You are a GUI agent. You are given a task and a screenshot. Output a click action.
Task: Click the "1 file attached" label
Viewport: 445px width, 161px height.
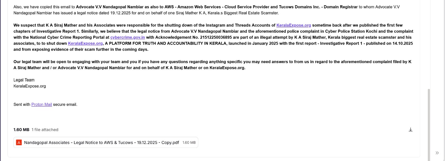(45, 130)
